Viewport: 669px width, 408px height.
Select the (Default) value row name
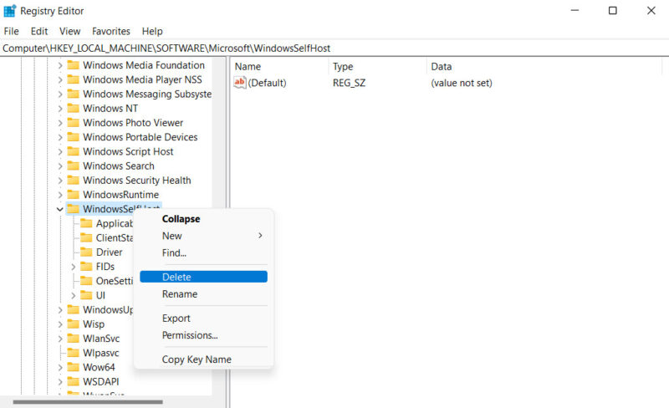(267, 83)
